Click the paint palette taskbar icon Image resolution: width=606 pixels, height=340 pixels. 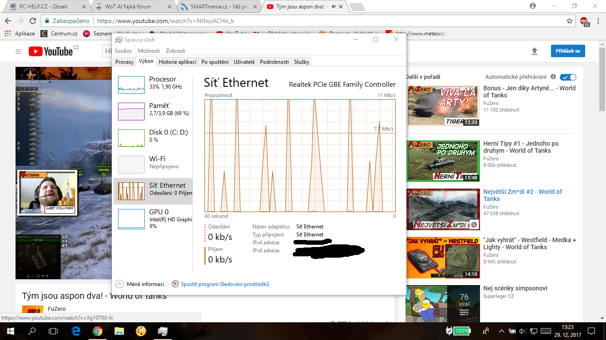click(x=141, y=331)
